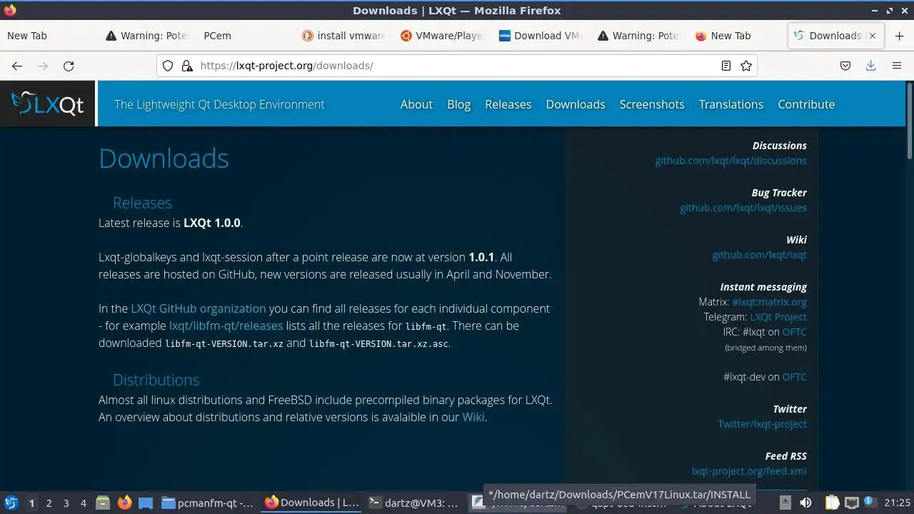Open the Firefox hamburger menu
The height and width of the screenshot is (514, 914).
897,66
